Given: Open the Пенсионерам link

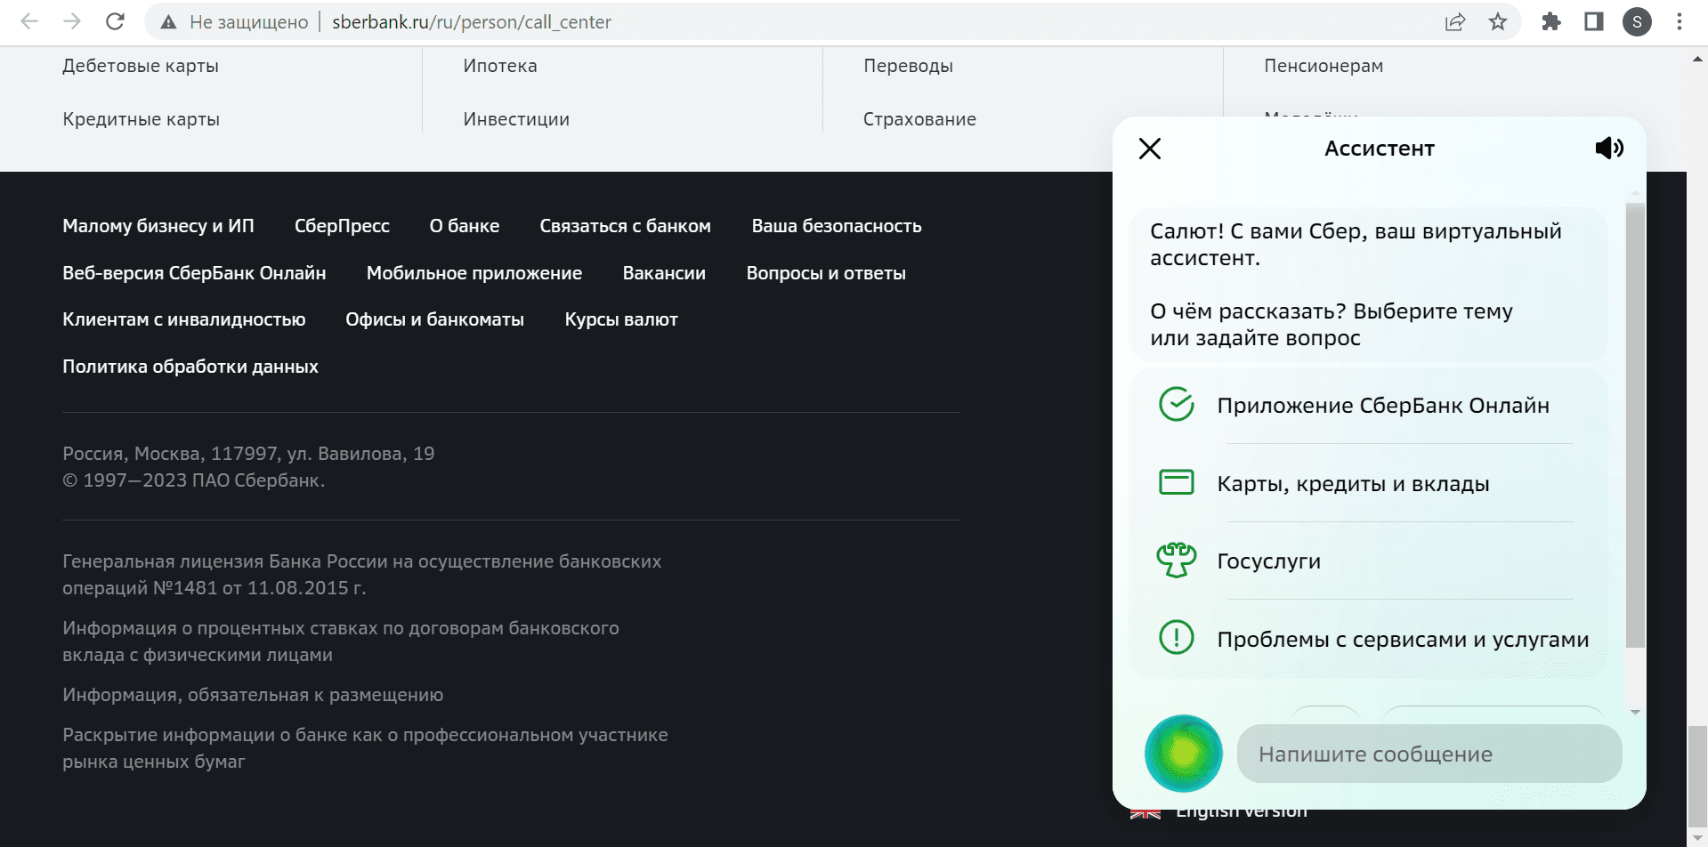Looking at the screenshot, I should click(x=1323, y=66).
